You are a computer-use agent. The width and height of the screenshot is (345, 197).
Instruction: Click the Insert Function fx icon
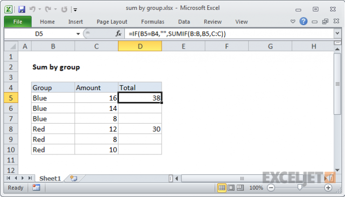(x=118, y=34)
